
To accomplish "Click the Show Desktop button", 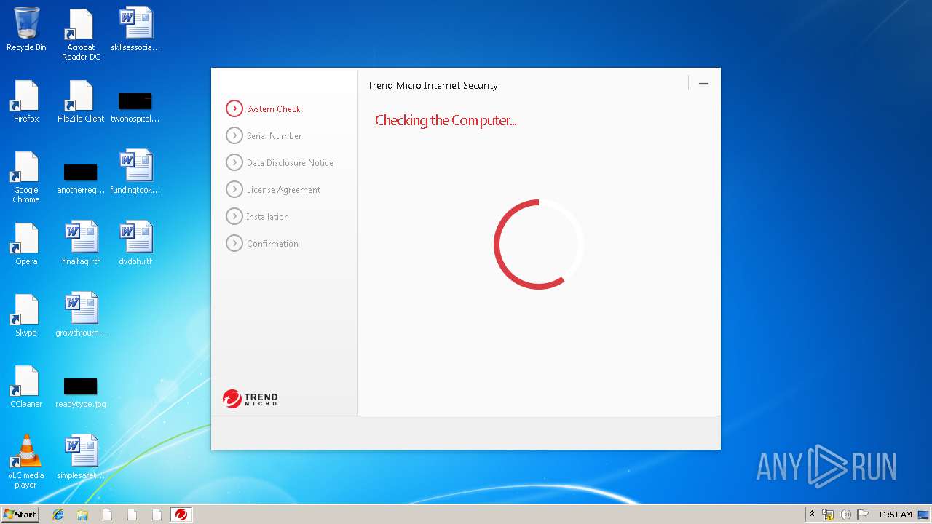I will [x=924, y=515].
